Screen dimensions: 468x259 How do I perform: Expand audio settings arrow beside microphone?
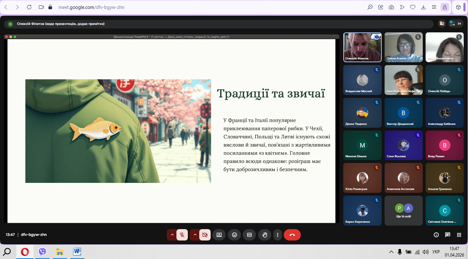click(172, 235)
